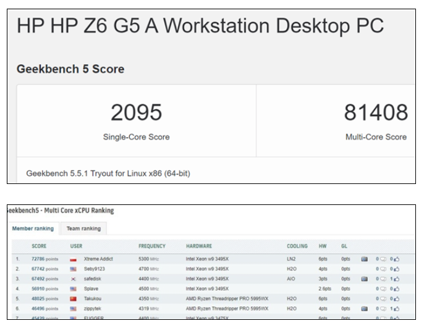Viewport: 424px width, 326px height.
Task: Like the safedisk submission with thumbs-up
Action: click(397, 279)
